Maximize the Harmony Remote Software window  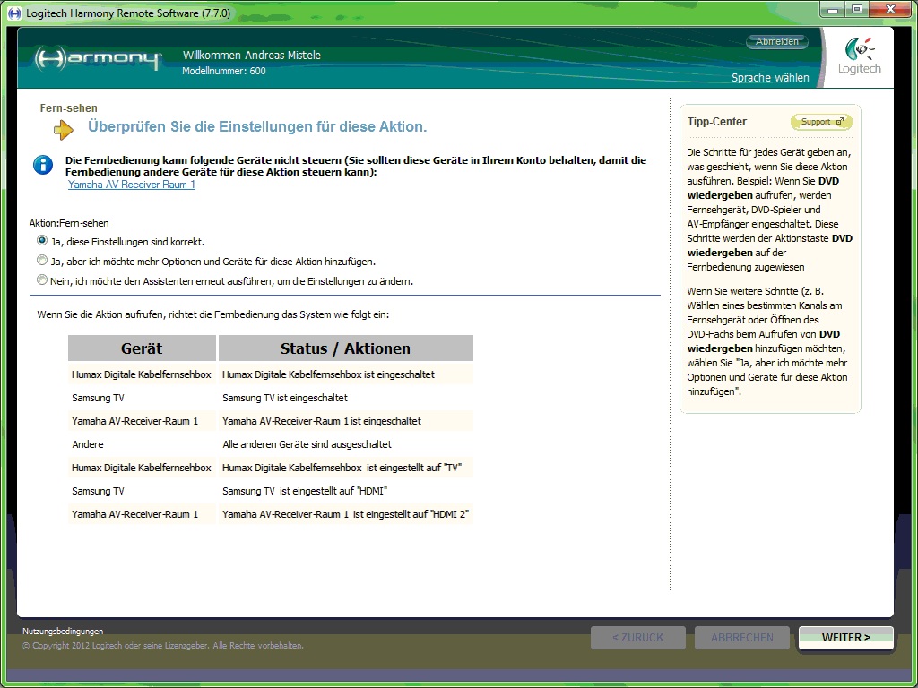(x=856, y=10)
